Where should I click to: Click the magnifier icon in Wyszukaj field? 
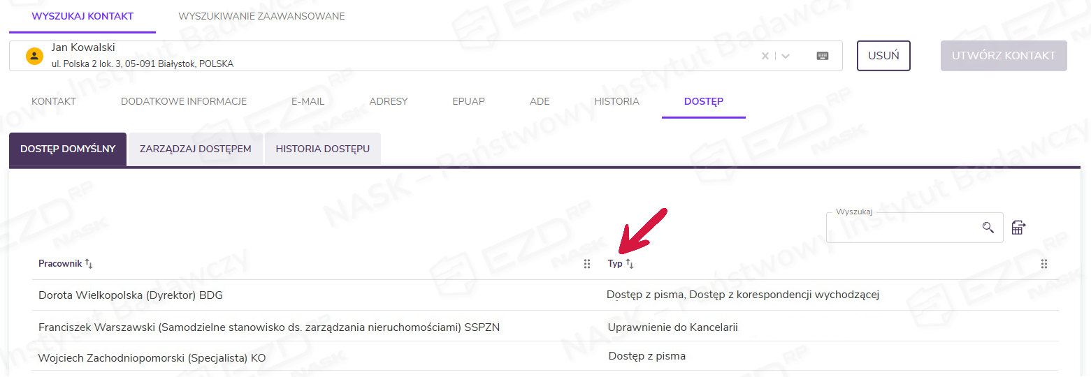pyautogui.click(x=988, y=228)
